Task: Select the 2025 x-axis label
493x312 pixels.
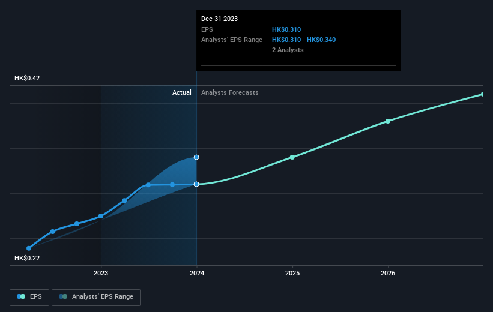Action: 292,273
